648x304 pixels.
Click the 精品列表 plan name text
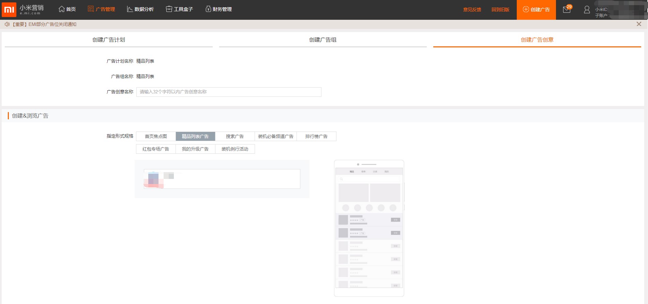pos(145,61)
